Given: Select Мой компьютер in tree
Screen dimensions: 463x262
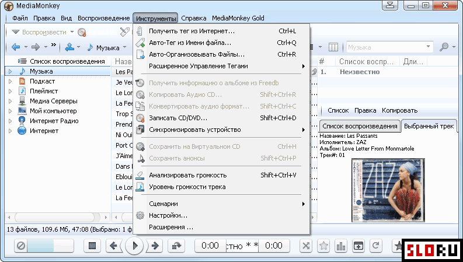Looking at the screenshot, I should (x=53, y=111).
